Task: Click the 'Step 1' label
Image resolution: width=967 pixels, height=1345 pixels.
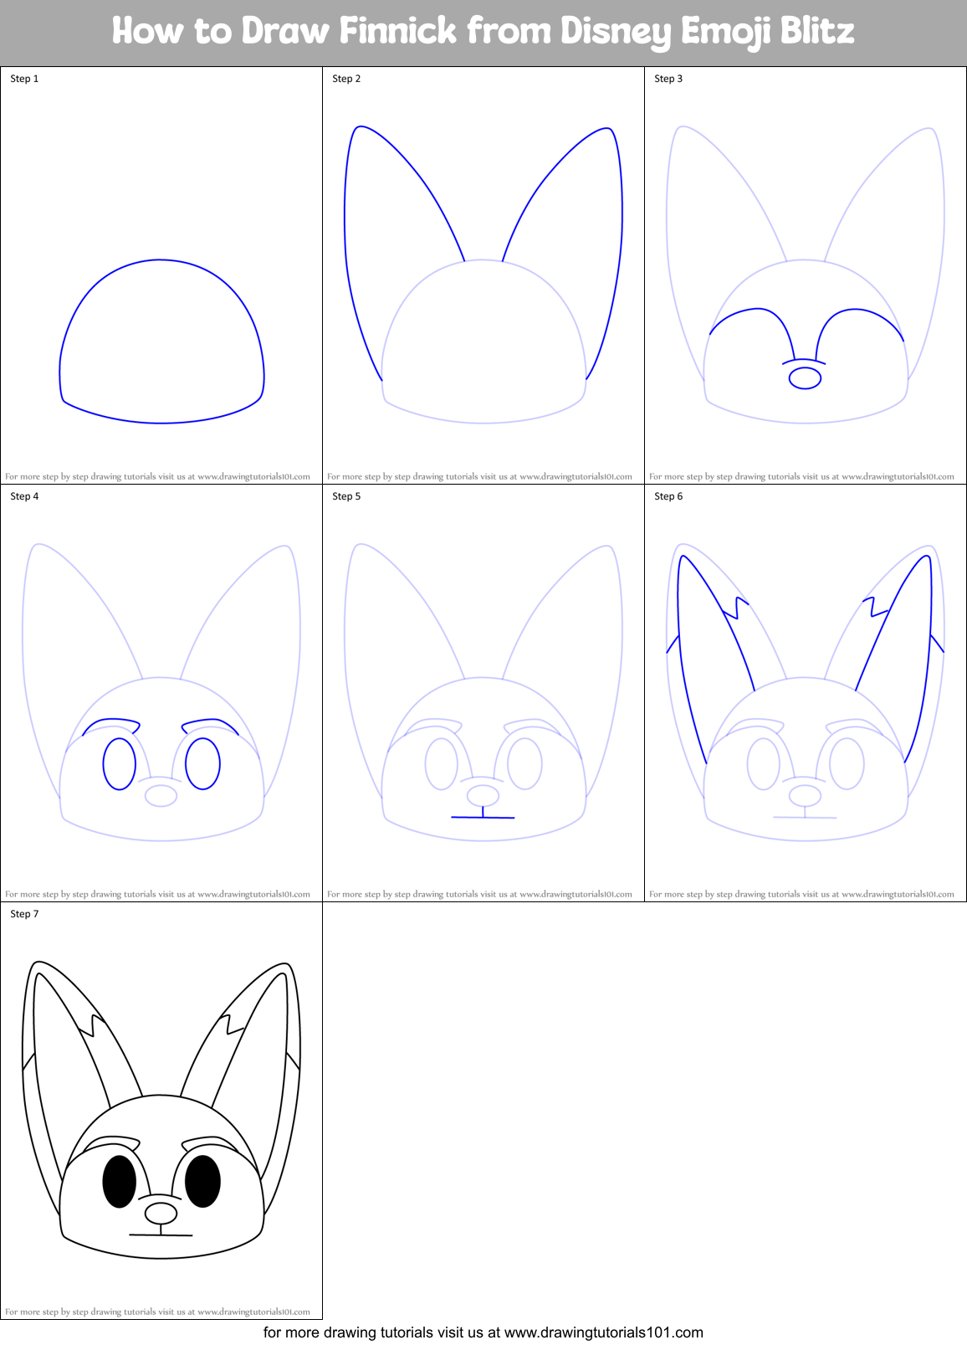Action: 24,79
